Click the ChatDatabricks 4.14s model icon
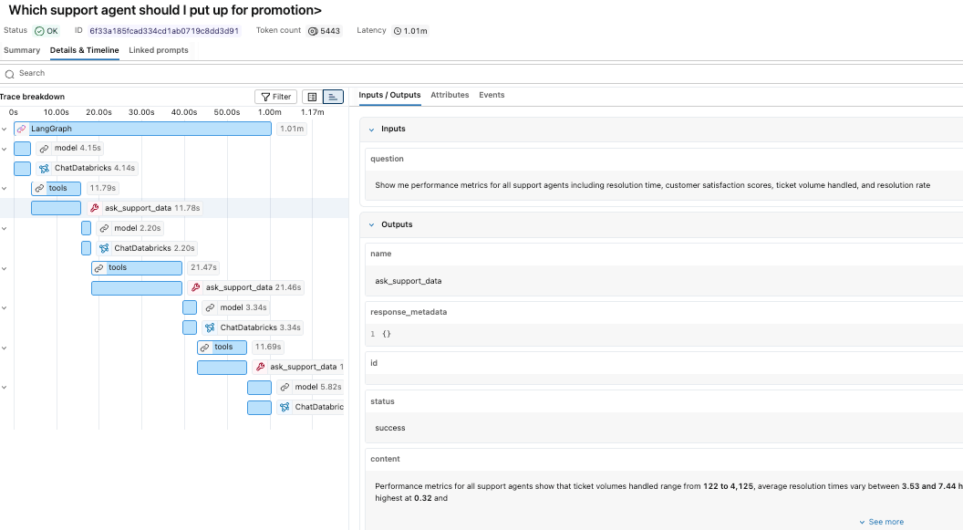Viewport: 963px width, 530px height. [x=44, y=168]
